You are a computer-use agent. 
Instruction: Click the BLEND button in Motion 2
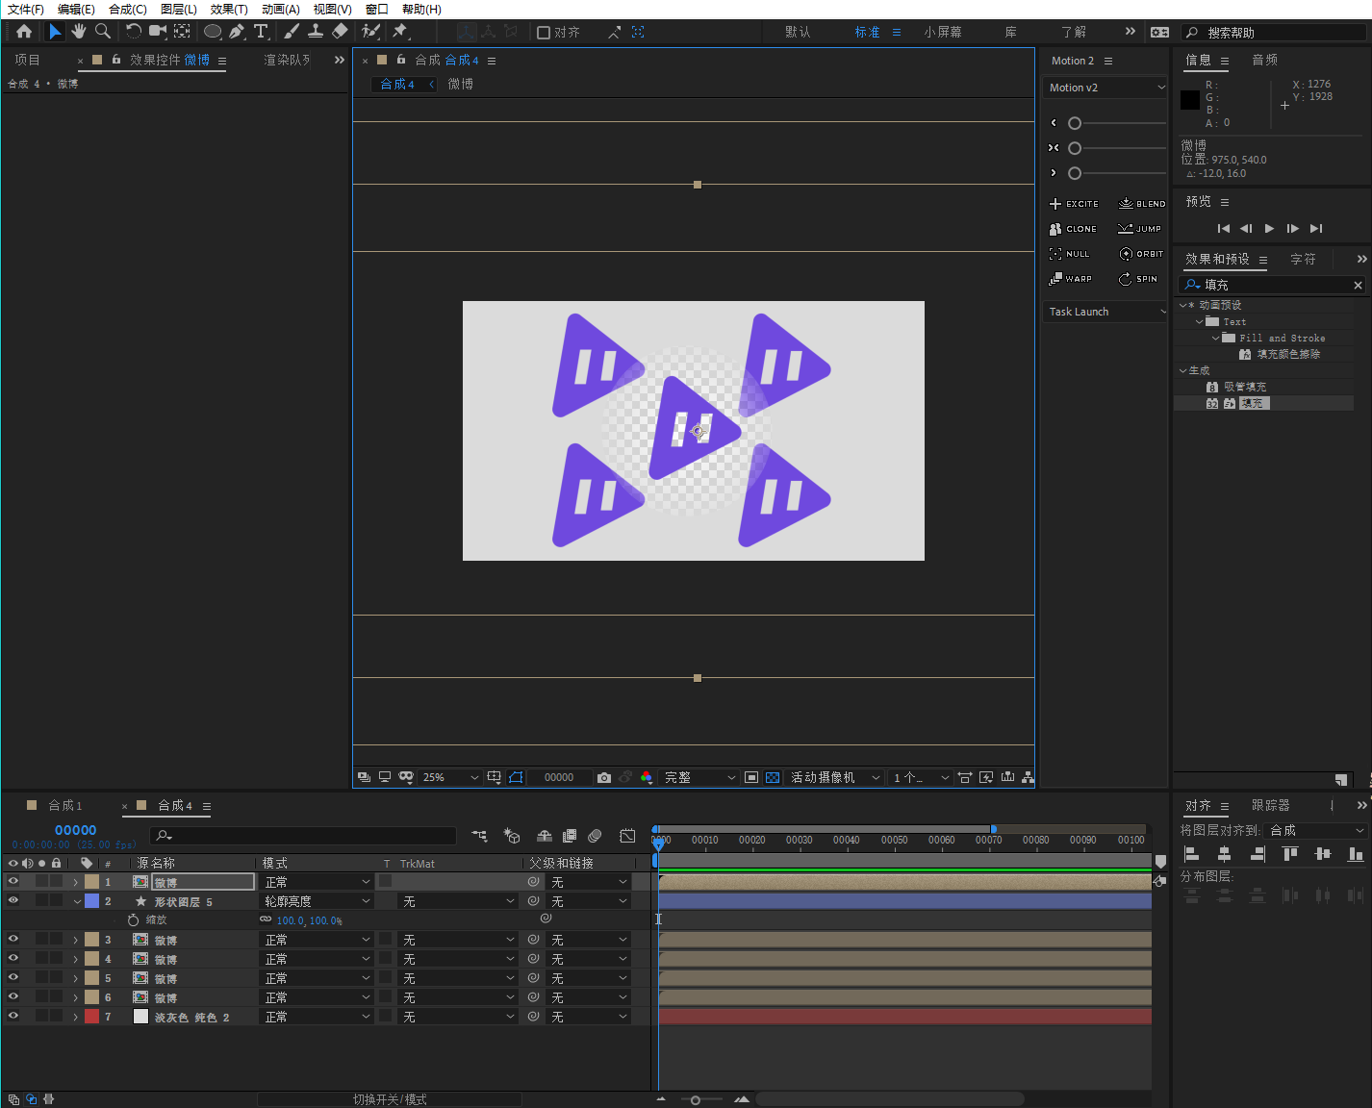coord(1142,204)
